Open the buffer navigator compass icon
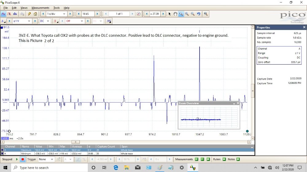Screen dimensions: 307x172 tap(139, 14)
